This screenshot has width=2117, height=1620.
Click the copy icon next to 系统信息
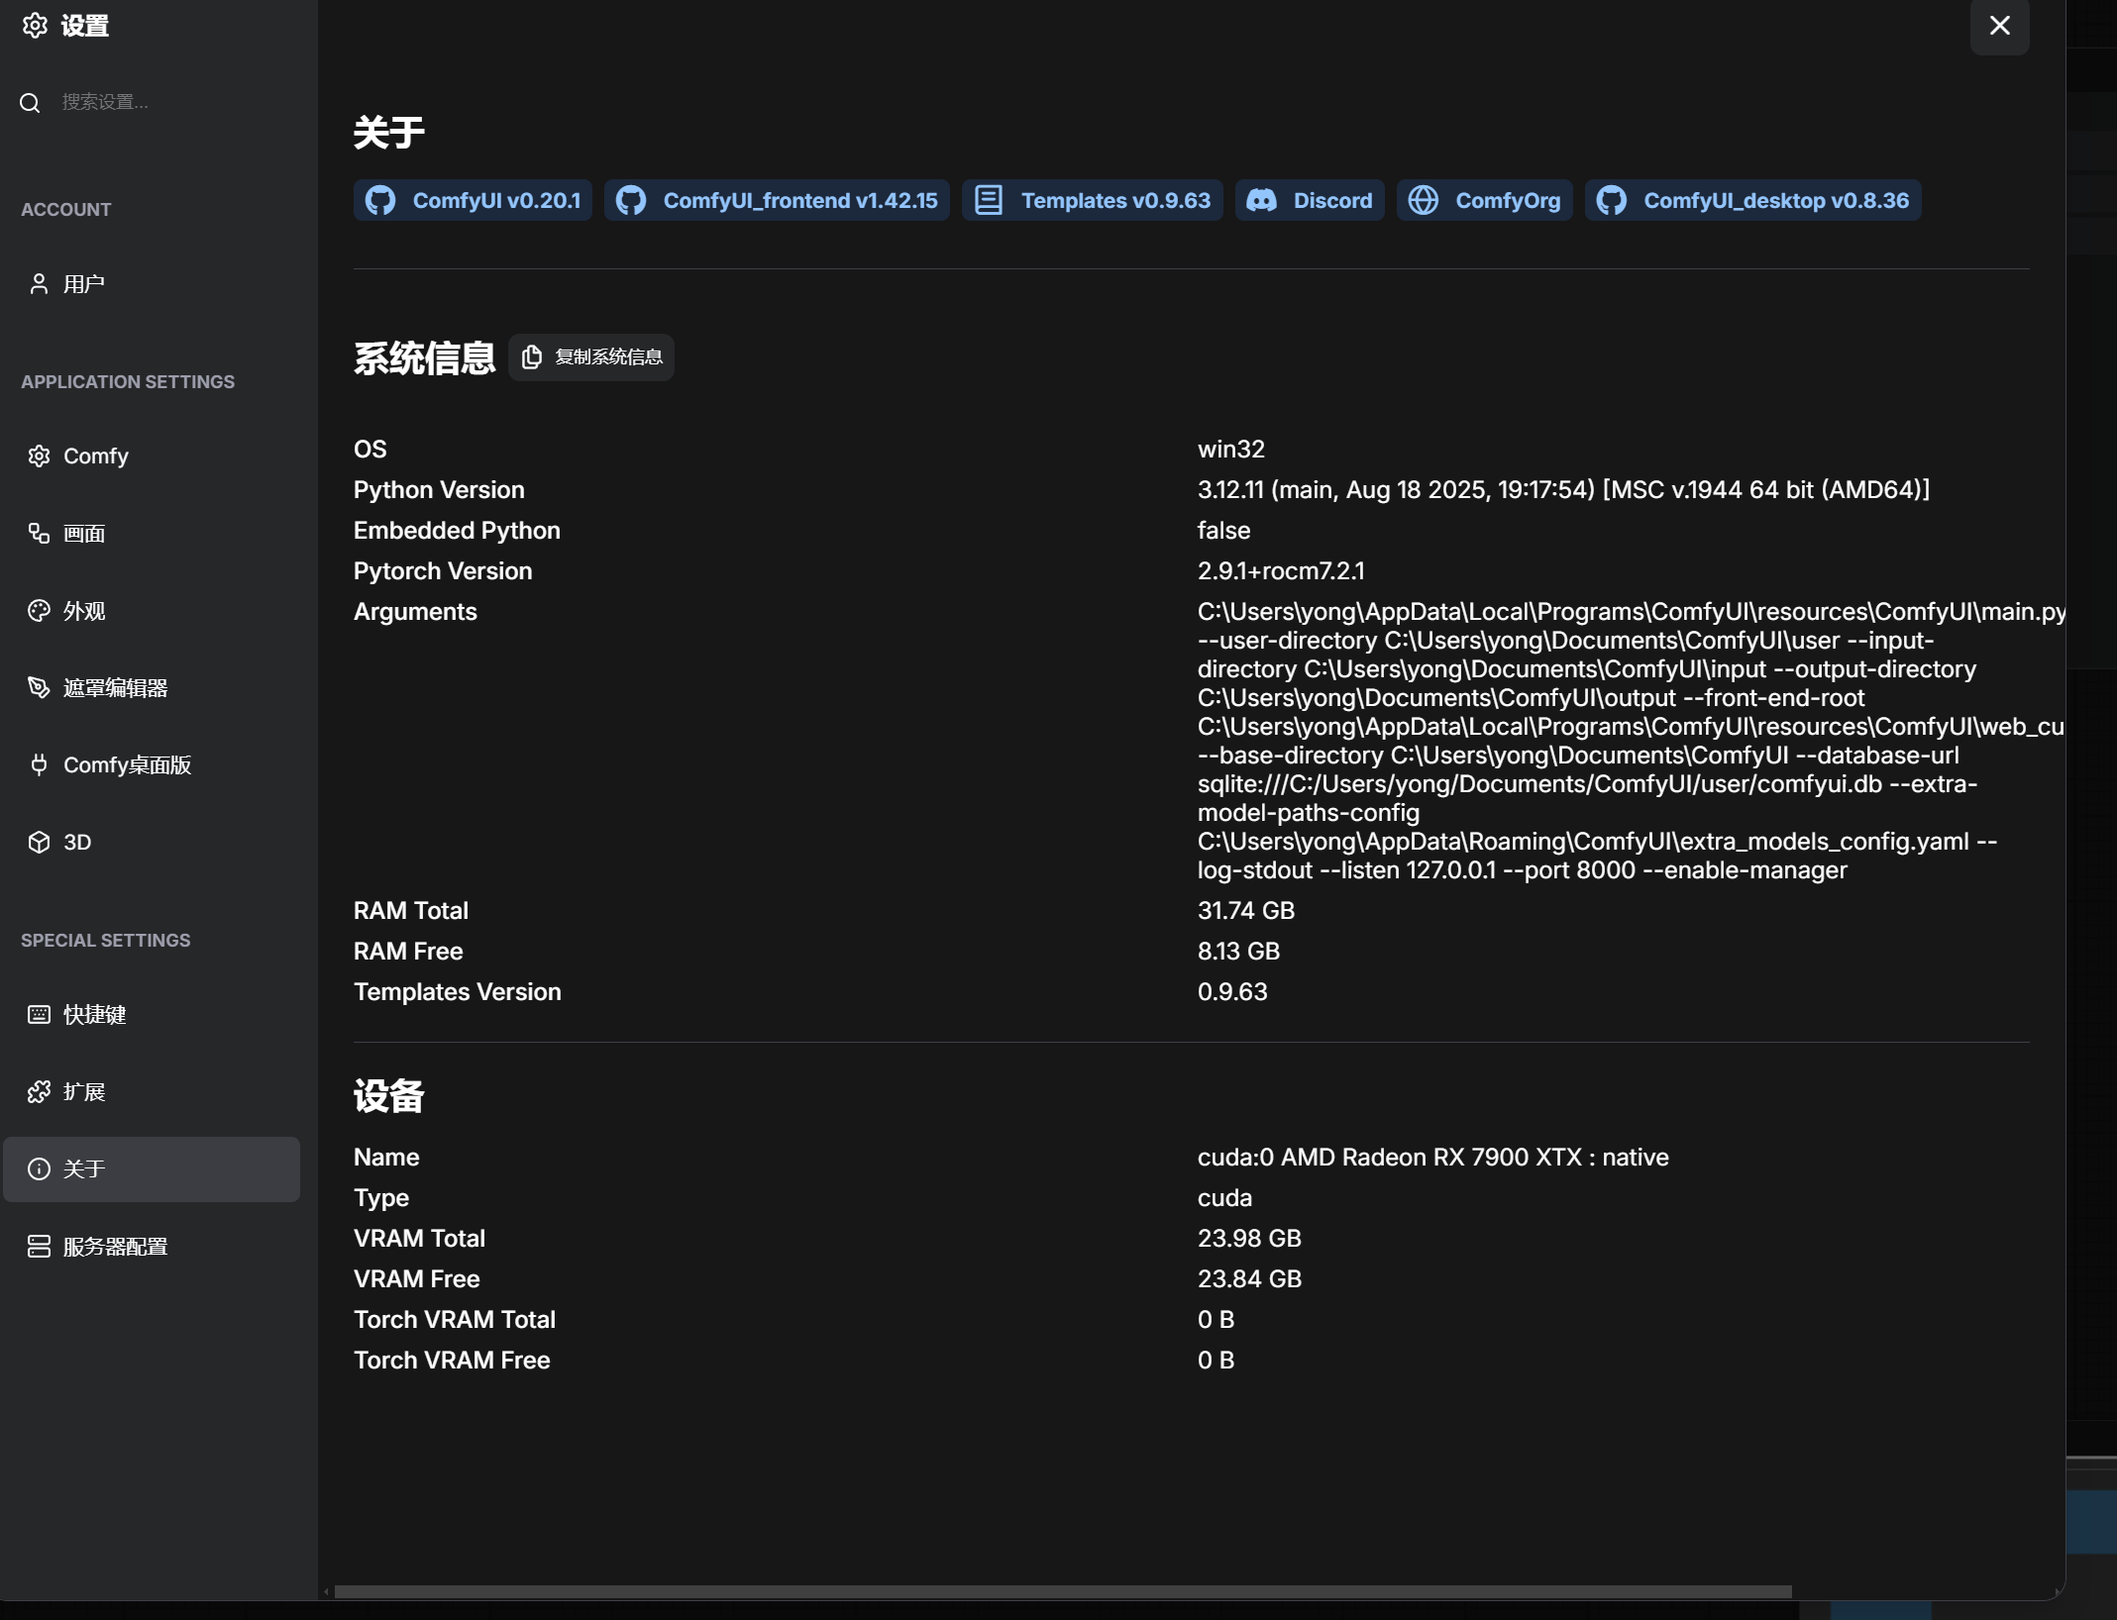(x=532, y=357)
